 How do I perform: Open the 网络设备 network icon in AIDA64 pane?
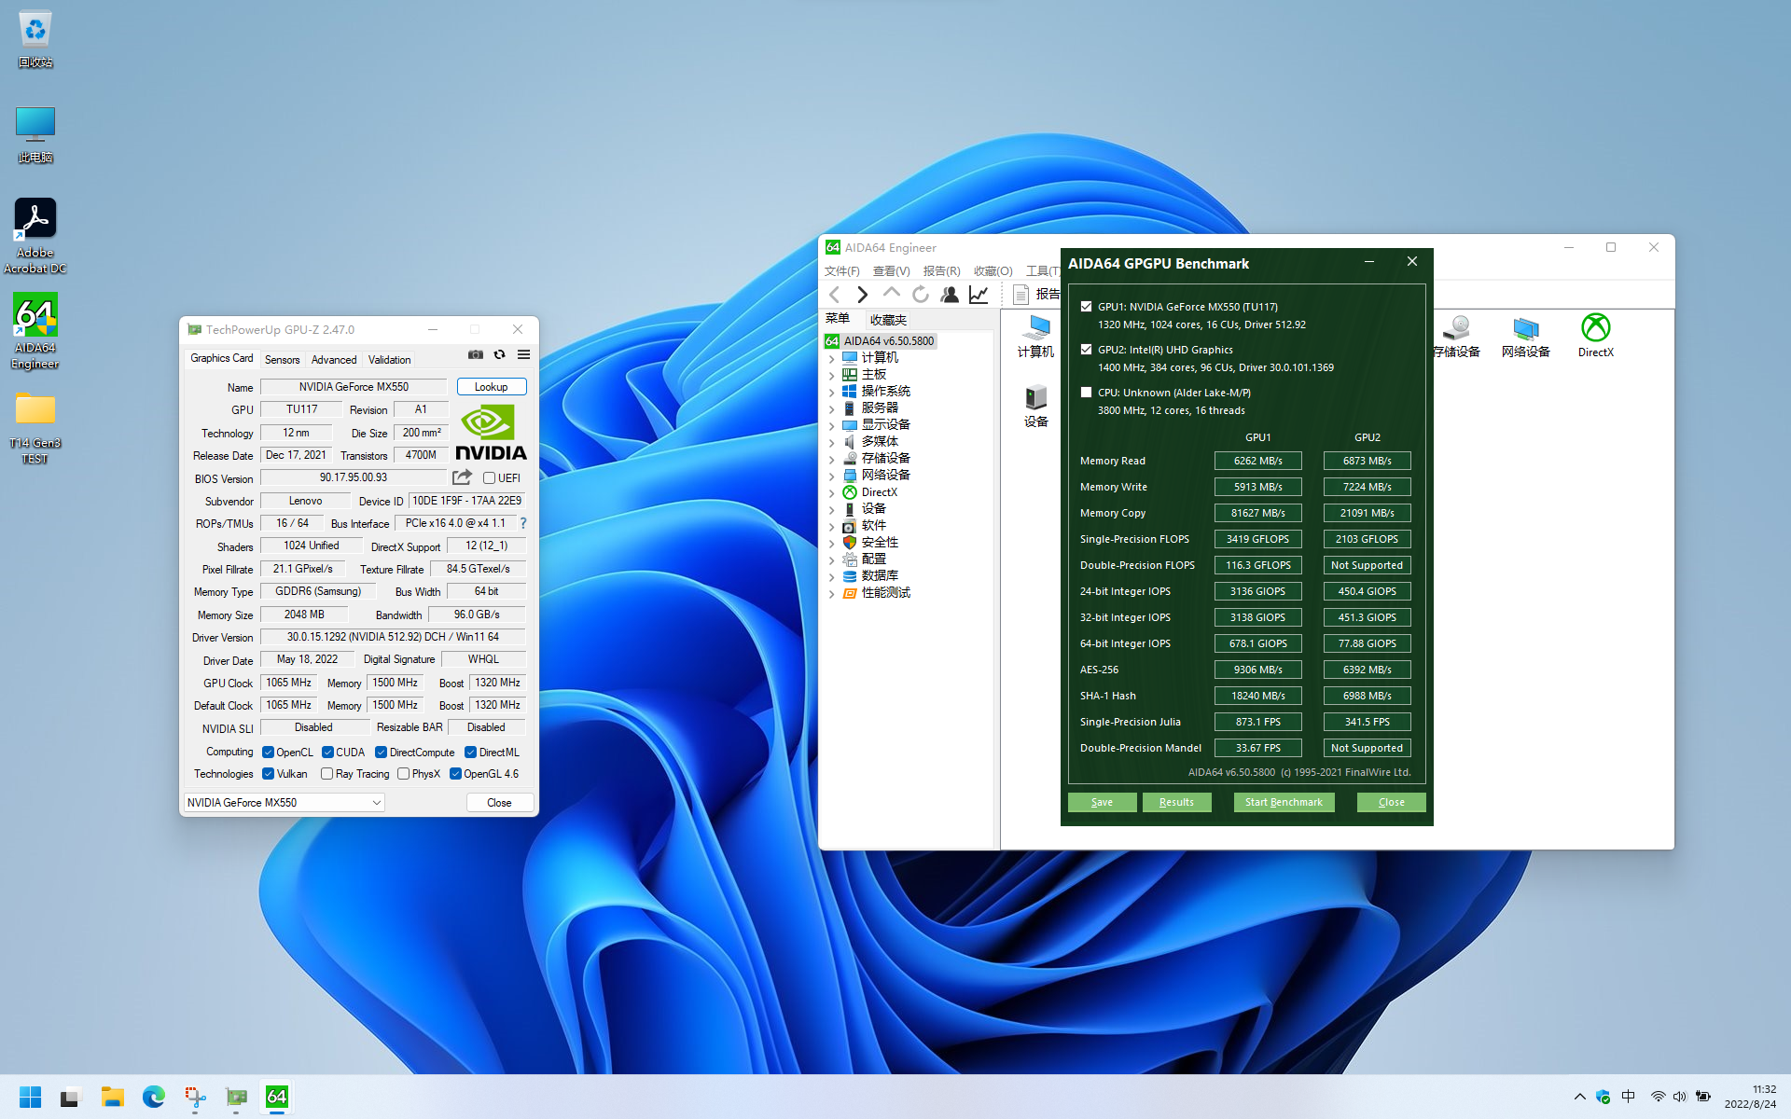(1526, 337)
